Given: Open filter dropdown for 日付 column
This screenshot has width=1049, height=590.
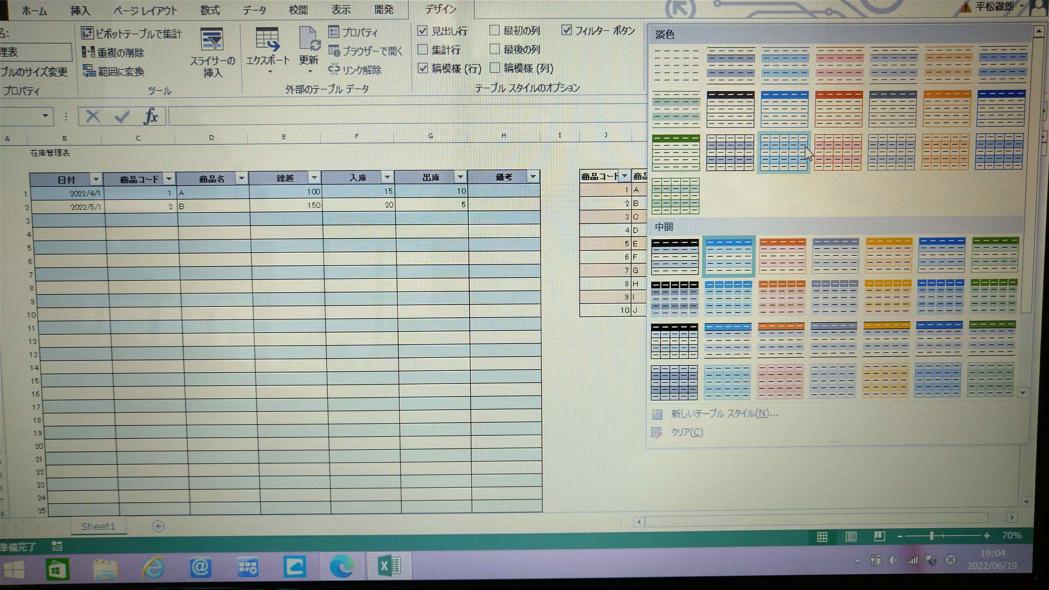Looking at the screenshot, I should [x=96, y=179].
